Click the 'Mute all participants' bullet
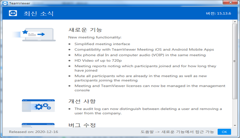This screenshot has width=240, height=138. pos(141,78)
